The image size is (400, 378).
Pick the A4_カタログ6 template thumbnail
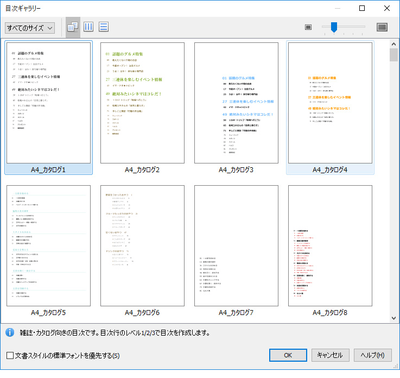click(142, 246)
